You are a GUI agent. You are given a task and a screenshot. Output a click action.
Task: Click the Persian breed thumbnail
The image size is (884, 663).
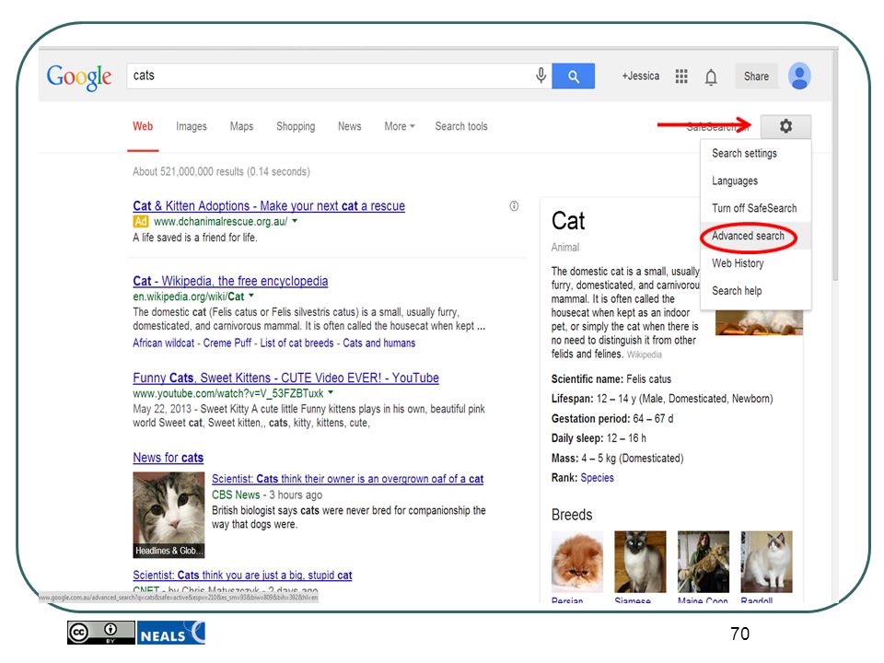[x=577, y=562]
